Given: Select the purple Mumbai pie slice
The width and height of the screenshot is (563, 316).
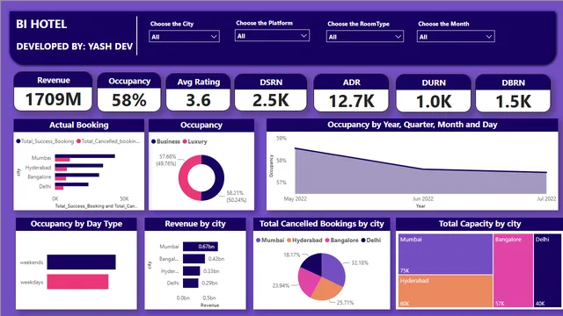Looking at the screenshot, I should (333, 269).
